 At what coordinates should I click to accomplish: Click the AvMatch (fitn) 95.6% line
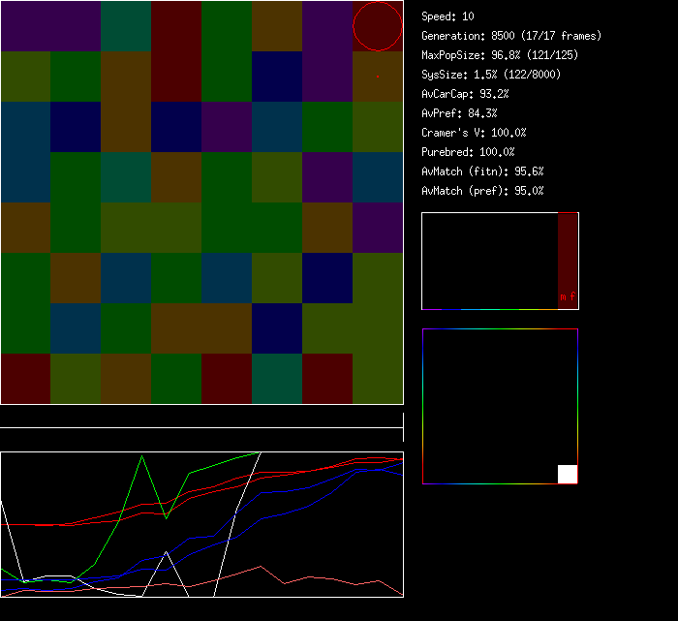pos(482,171)
